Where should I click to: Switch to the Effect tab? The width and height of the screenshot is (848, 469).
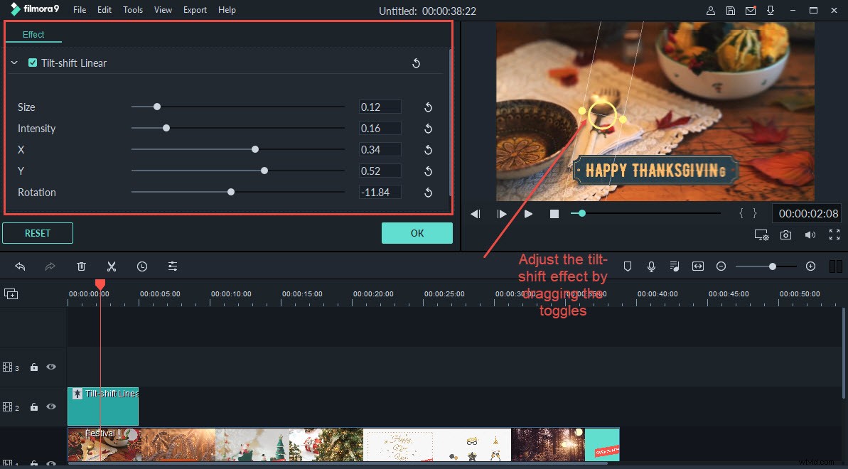coord(33,33)
